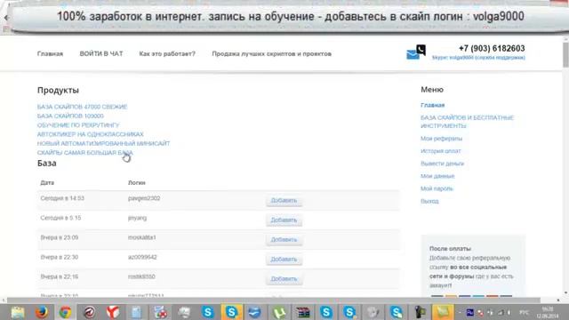Go to Главная in the top navigation
This screenshot has width=569, height=320.
point(50,53)
